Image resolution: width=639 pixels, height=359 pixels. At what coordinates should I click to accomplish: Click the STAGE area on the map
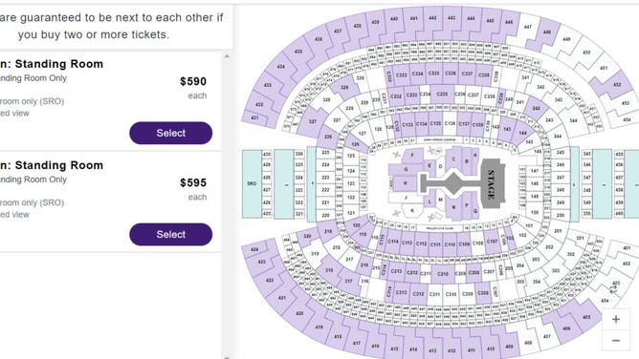pyautogui.click(x=492, y=183)
